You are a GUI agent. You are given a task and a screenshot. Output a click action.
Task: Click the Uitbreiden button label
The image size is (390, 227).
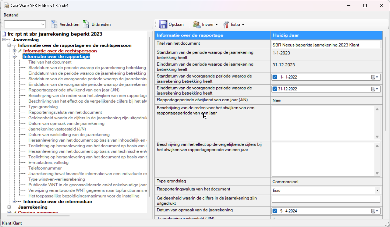[x=101, y=25]
